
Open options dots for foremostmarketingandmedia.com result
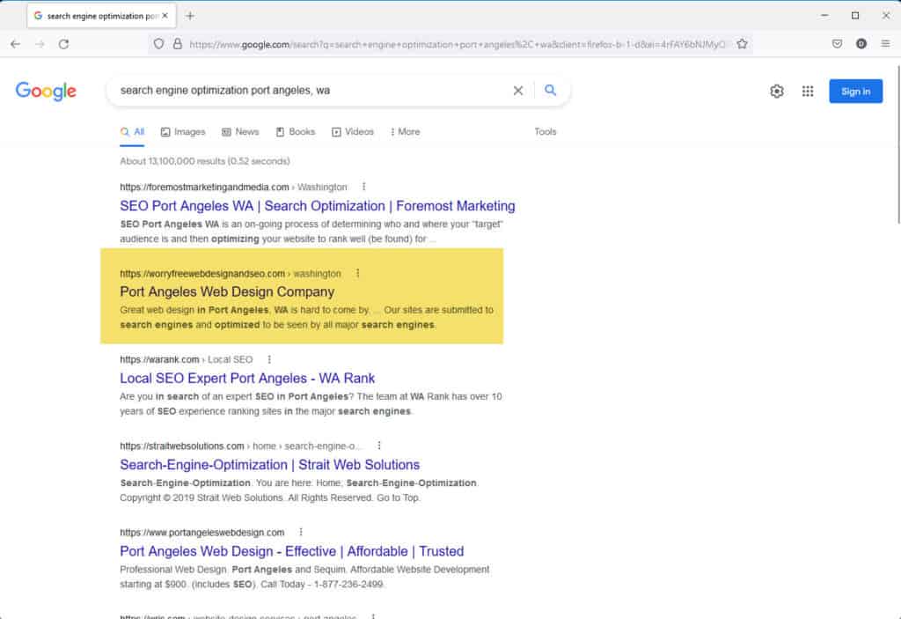click(363, 187)
